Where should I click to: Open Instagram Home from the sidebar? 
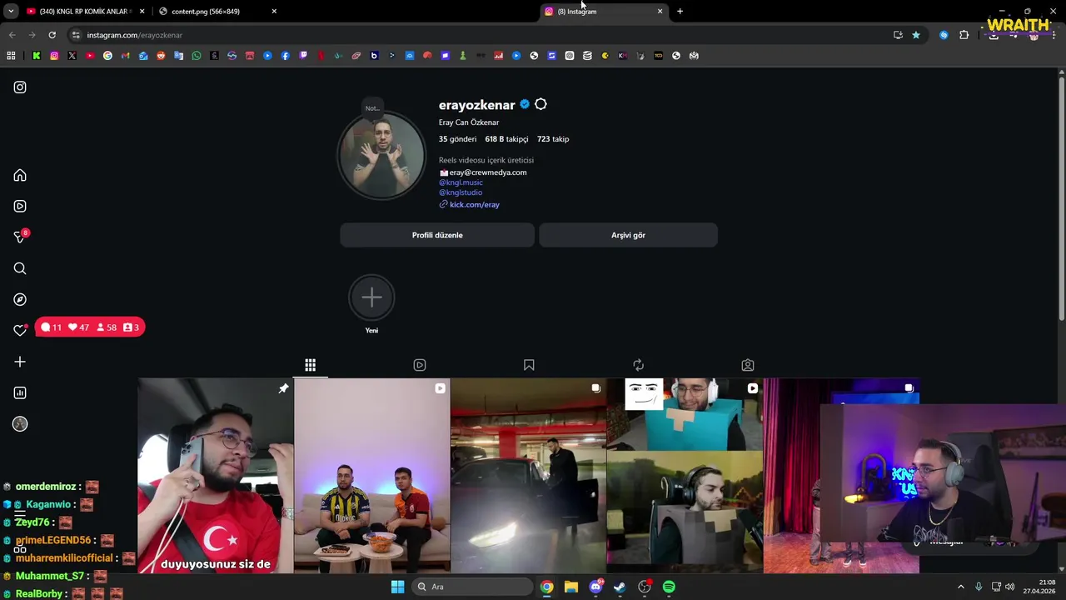20,176
